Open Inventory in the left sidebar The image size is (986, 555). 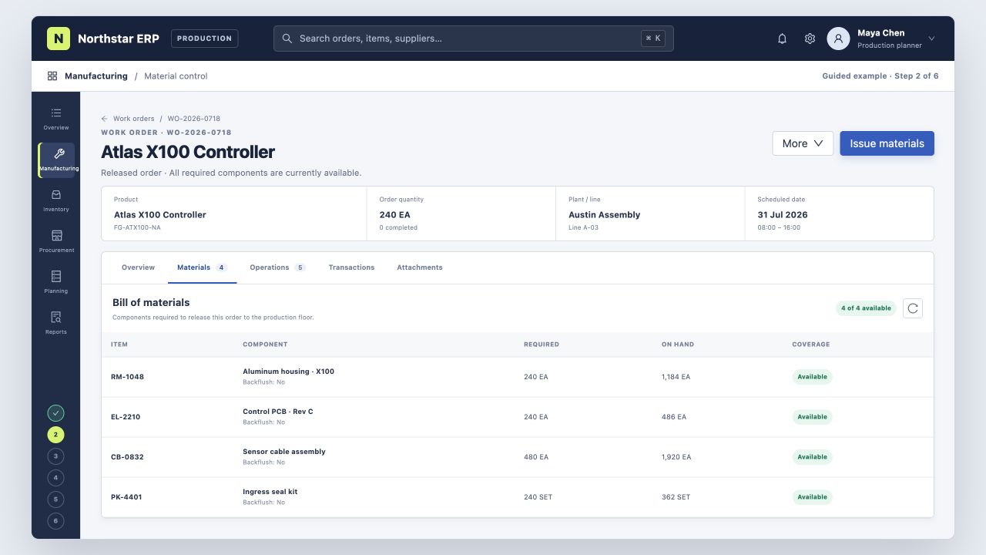[56, 201]
